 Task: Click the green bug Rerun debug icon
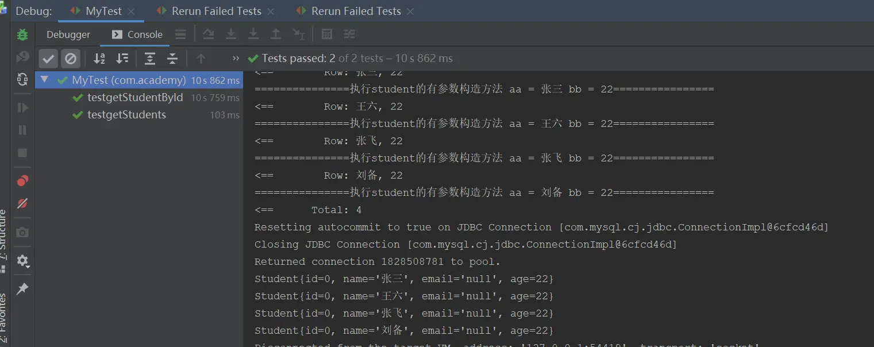[22, 34]
